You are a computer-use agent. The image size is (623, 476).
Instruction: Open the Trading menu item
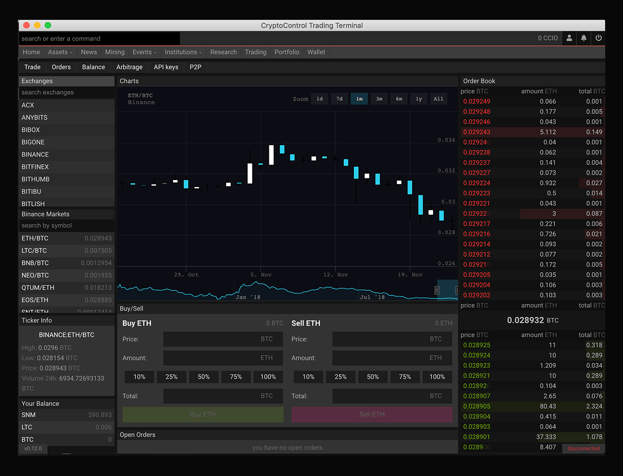click(255, 52)
